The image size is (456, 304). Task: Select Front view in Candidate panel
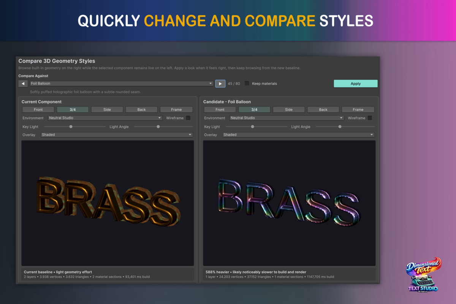pyautogui.click(x=220, y=110)
